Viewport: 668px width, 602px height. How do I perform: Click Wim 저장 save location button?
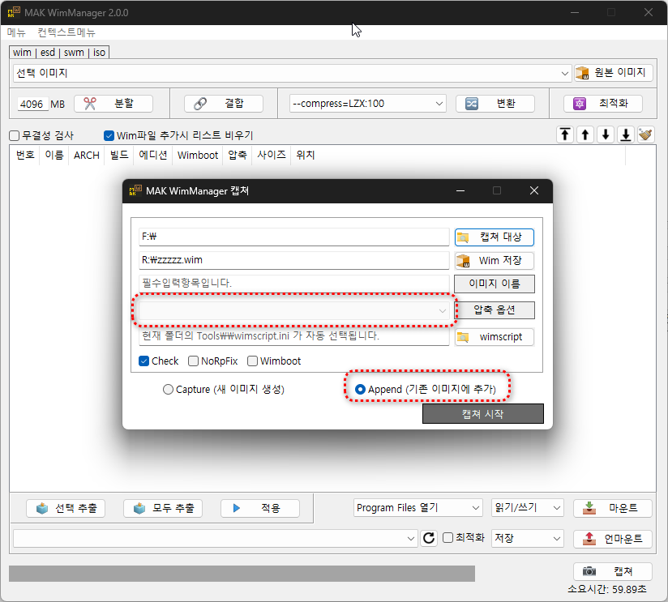click(x=495, y=261)
